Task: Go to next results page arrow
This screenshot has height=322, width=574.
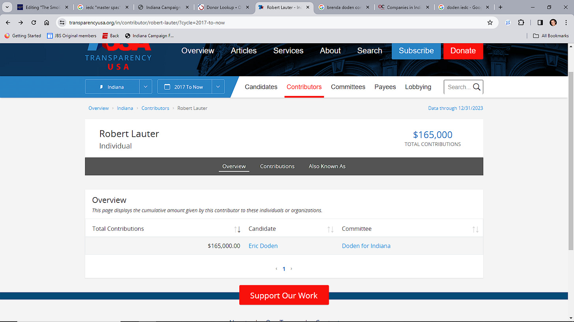Action: click(291, 269)
